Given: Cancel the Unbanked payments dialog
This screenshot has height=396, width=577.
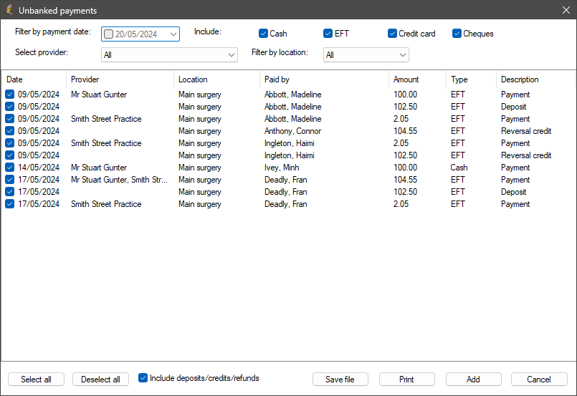Looking at the screenshot, I should tap(539, 379).
